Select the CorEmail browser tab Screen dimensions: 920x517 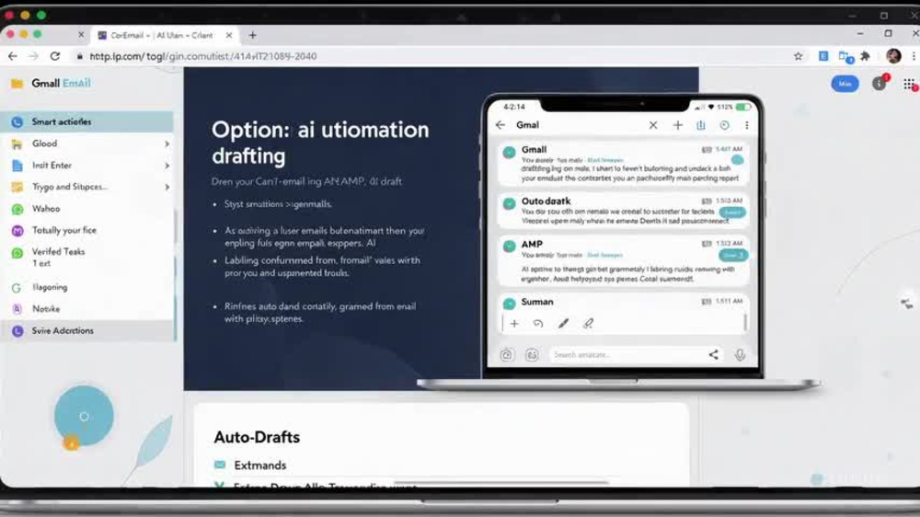(165, 35)
